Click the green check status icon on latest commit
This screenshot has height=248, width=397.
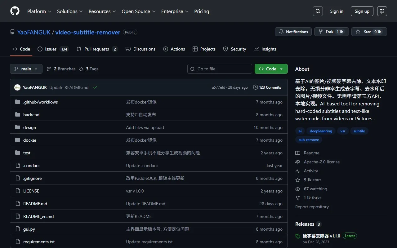[95, 87]
